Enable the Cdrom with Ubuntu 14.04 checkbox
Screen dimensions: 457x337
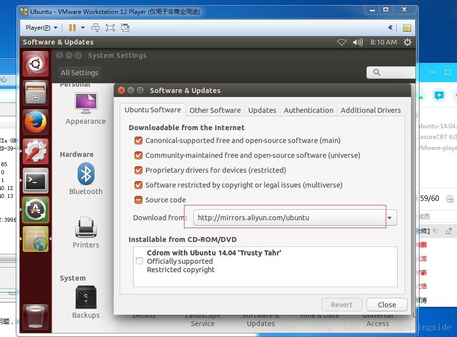(x=139, y=261)
